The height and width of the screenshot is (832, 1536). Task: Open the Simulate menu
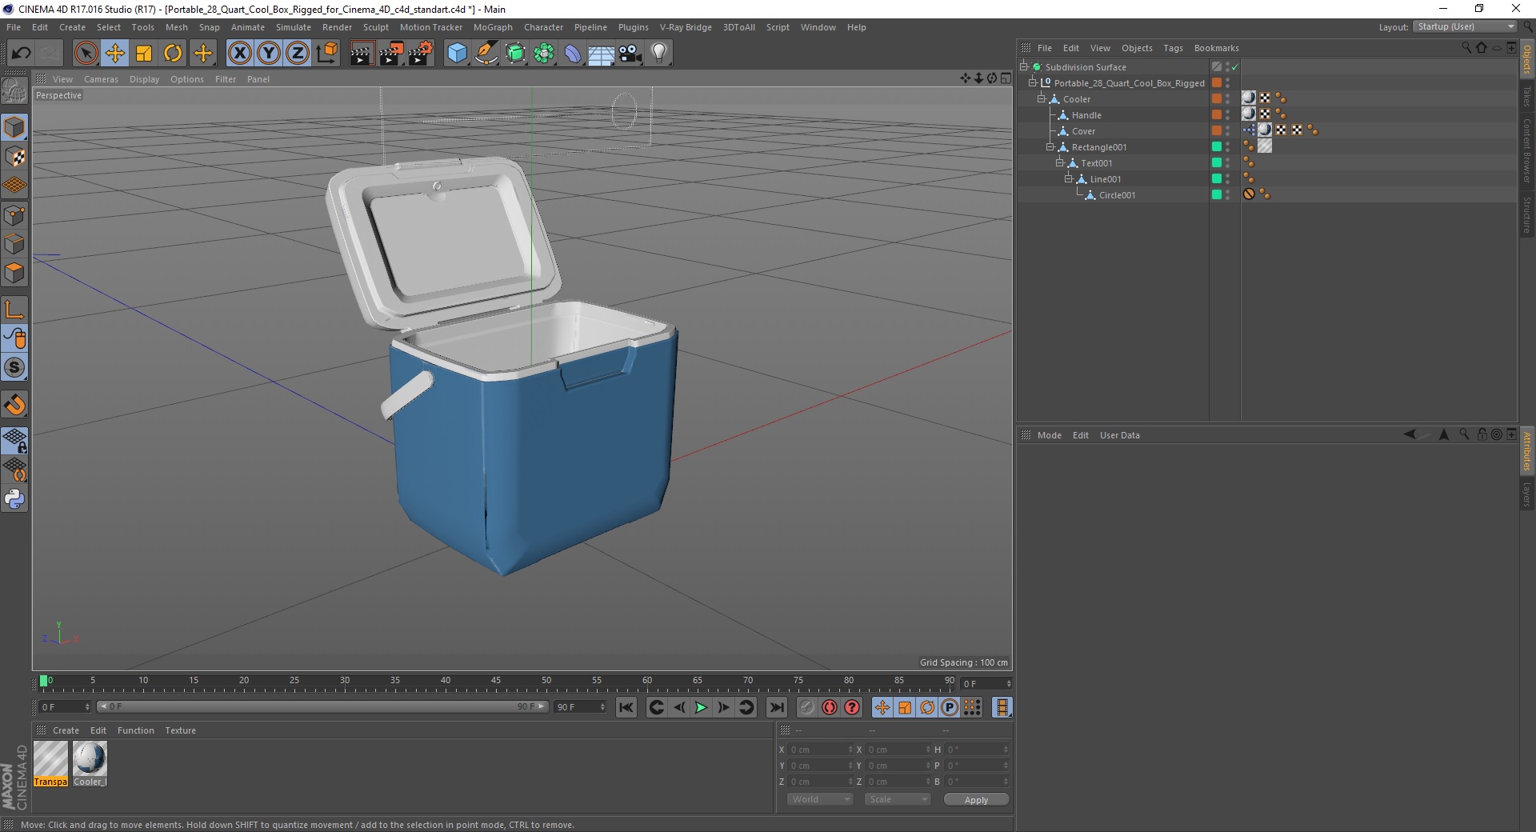click(x=294, y=27)
